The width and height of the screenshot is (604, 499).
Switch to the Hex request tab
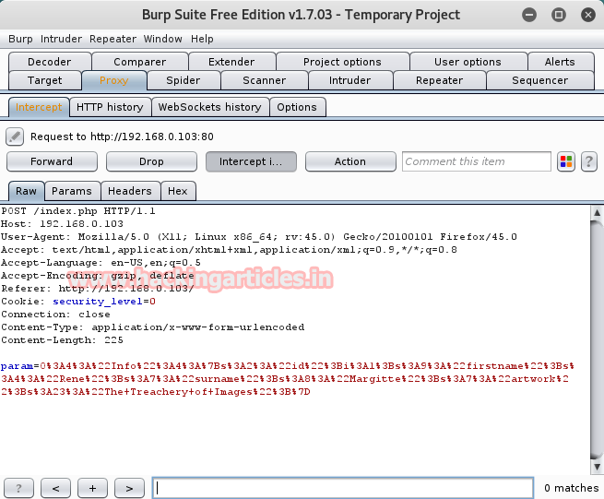tap(178, 191)
